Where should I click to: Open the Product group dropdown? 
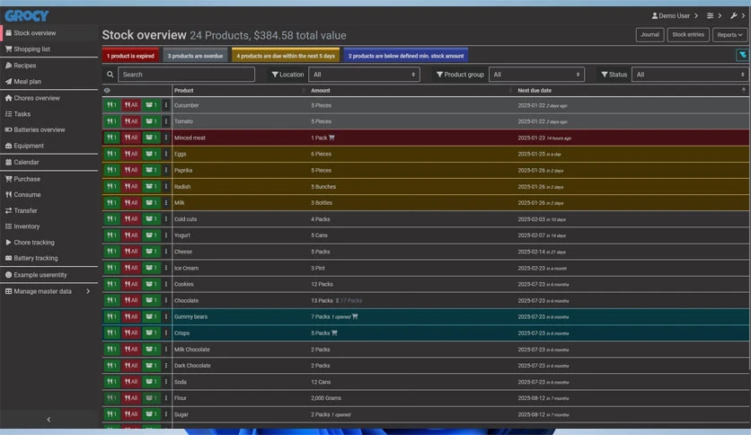coord(536,75)
